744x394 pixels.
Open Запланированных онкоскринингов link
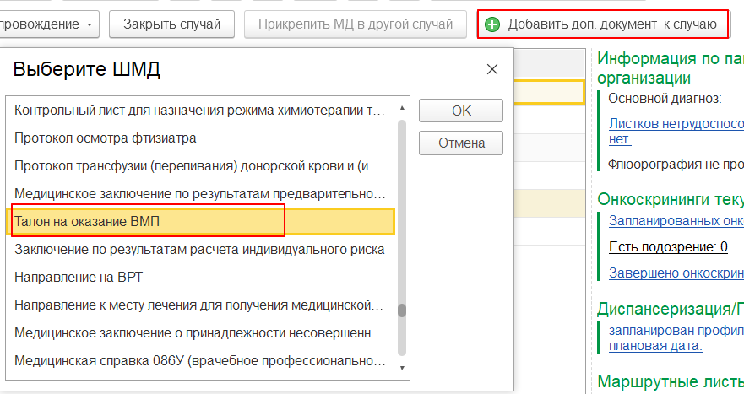(676, 220)
